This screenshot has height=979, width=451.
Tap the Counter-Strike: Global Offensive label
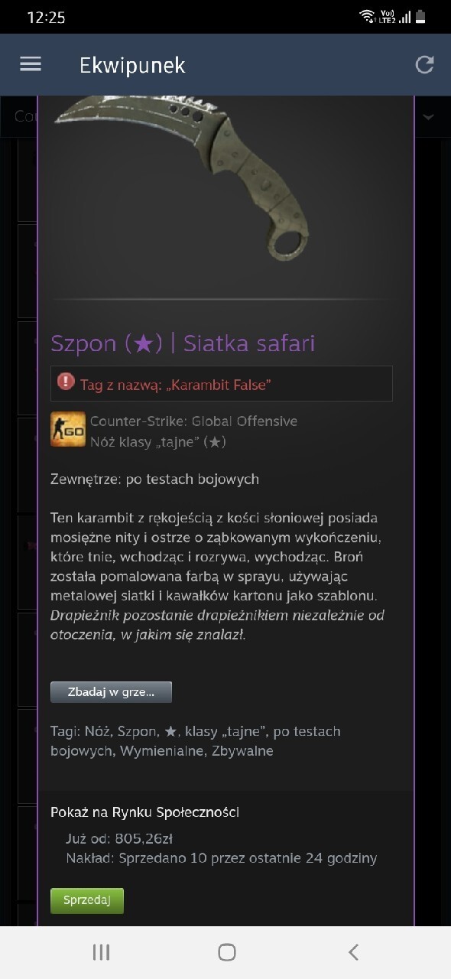[193, 421]
